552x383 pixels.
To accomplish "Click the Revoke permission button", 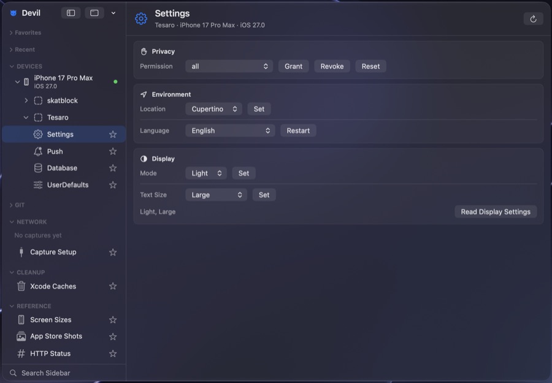I will [x=332, y=66].
